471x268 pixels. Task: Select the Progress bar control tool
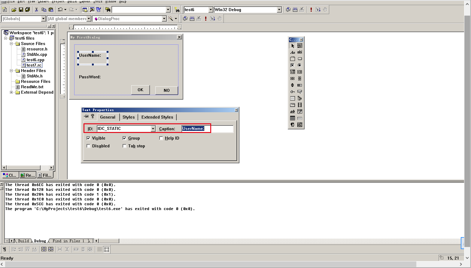pyautogui.click(x=300, y=85)
